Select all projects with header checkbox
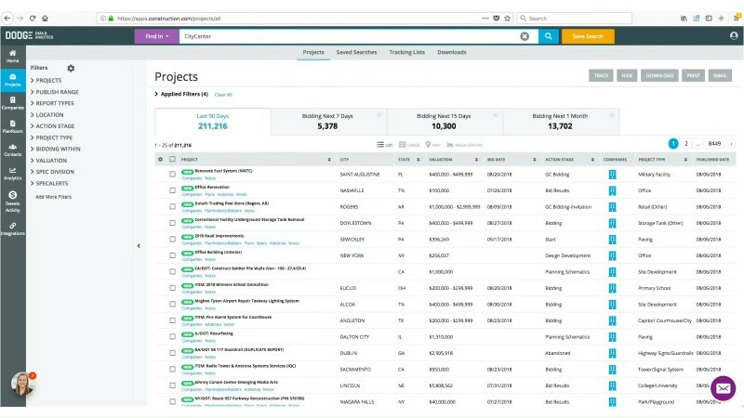 172,160
